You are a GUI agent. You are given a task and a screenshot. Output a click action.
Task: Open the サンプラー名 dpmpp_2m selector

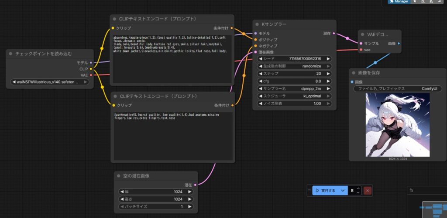pyautogui.click(x=295, y=88)
